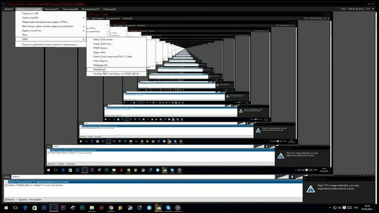This screenshot has width=379, height=213.
Task: Open system volume tray icon
Action: 339,208
